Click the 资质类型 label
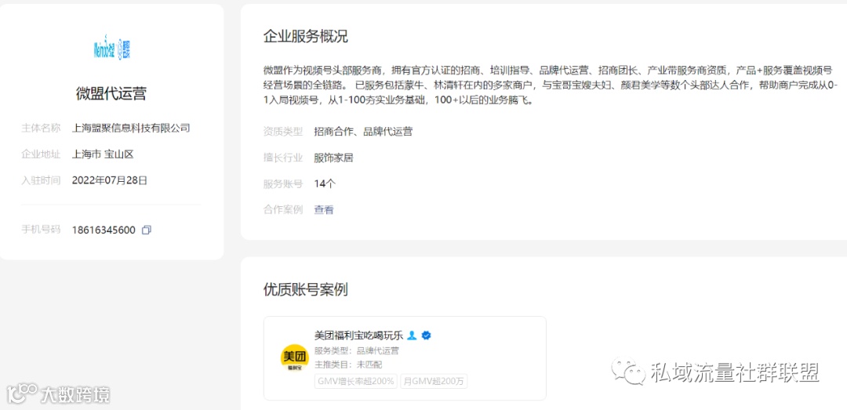 (x=283, y=131)
